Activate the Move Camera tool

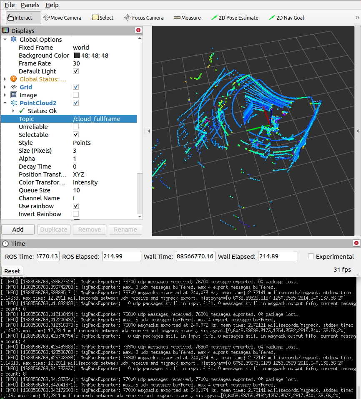tap(62, 18)
